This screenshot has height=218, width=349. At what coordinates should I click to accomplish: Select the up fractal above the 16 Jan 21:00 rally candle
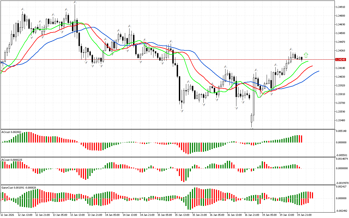tap(256, 70)
